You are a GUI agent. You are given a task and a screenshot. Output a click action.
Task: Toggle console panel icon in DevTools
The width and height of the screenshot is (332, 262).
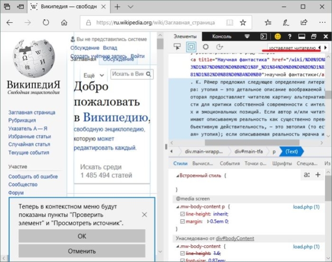coord(264,37)
